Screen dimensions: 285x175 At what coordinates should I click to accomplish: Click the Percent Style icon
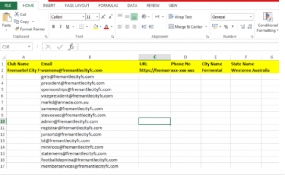(x=225, y=27)
